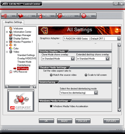
Task: Click the All Settings banner back icon
Action: pyautogui.click(x=44, y=30)
